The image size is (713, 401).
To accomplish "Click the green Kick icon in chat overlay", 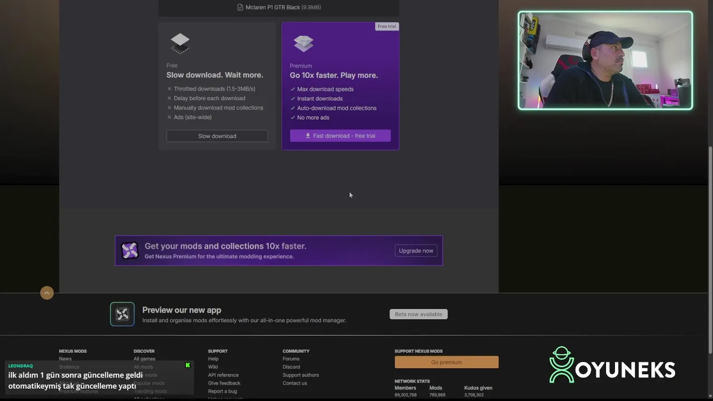I will point(188,365).
